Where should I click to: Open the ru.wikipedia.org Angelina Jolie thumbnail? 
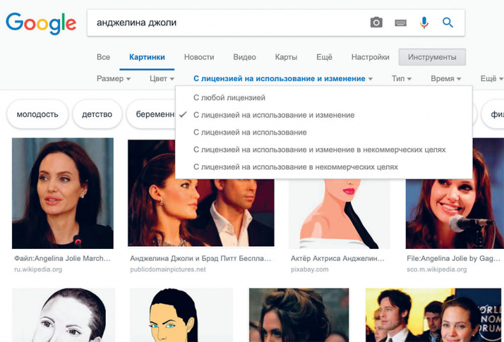(63, 193)
